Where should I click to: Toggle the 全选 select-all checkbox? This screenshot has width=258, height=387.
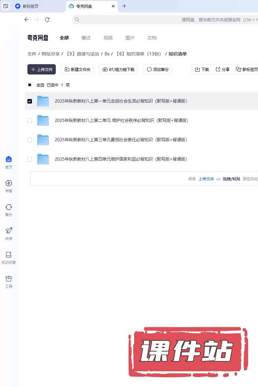(x=30, y=85)
